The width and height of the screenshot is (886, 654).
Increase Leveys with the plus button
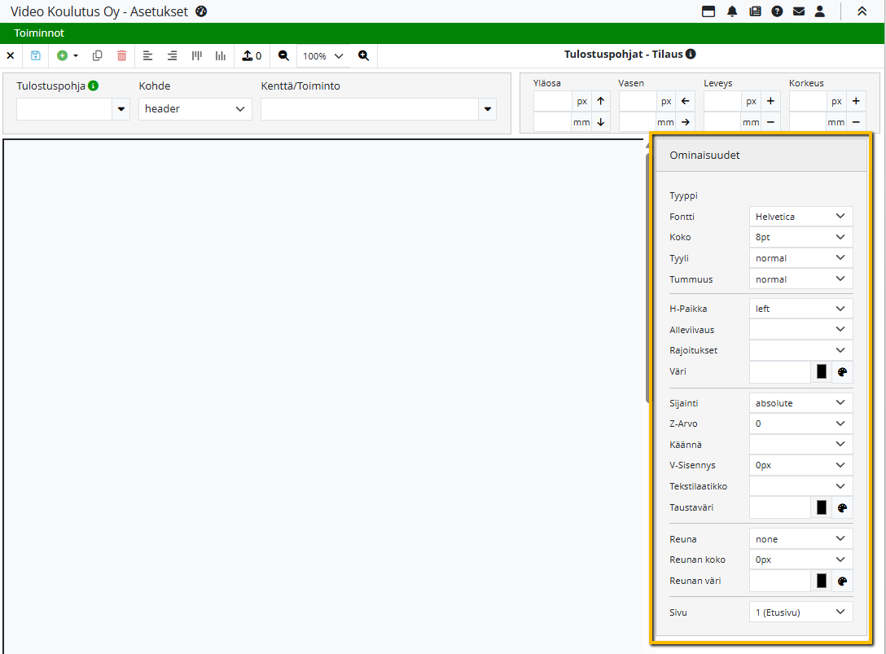pyautogui.click(x=770, y=101)
